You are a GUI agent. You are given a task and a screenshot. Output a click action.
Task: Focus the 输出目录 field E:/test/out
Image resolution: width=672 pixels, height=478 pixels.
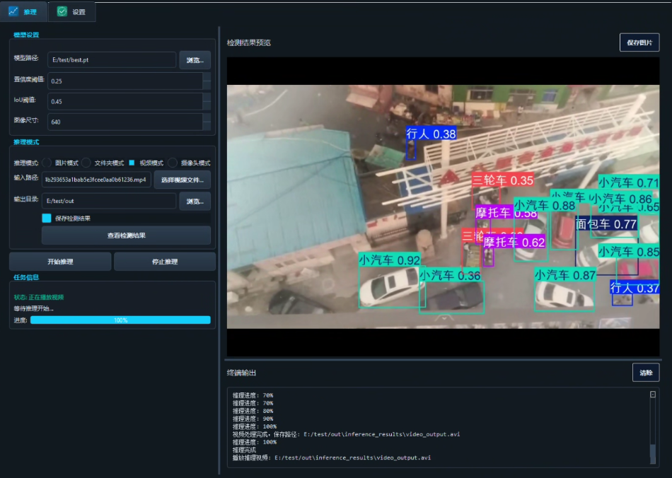tap(109, 201)
